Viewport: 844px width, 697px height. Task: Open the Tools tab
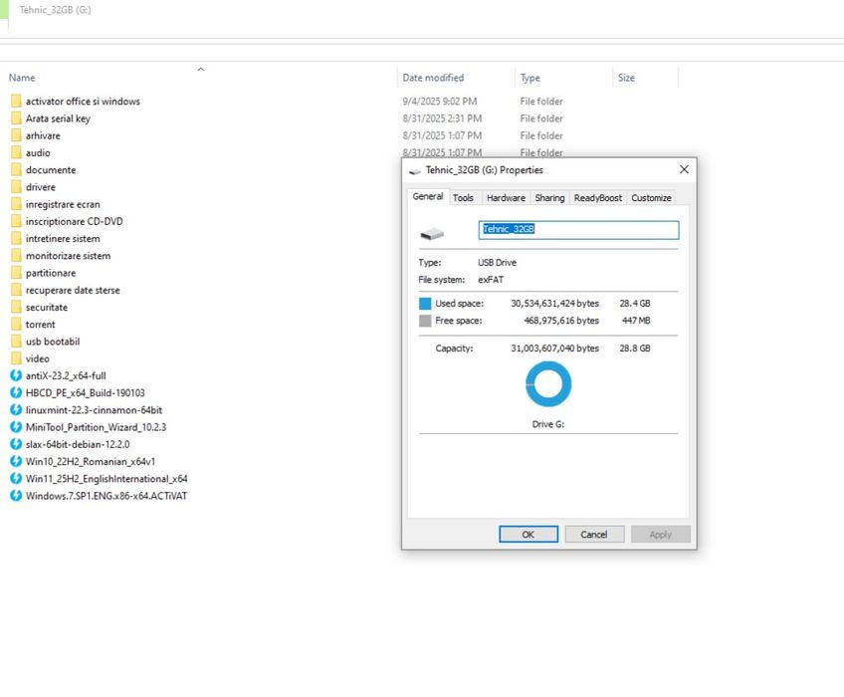click(x=463, y=198)
